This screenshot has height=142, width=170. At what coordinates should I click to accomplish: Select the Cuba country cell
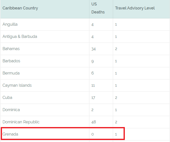[x=7, y=98]
